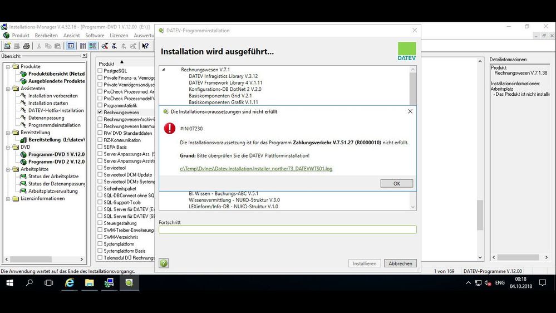Click the Übersicht tree horizontal scrollbar
Image resolution: width=556 pixels, height=313 pixels.
coord(44,260)
